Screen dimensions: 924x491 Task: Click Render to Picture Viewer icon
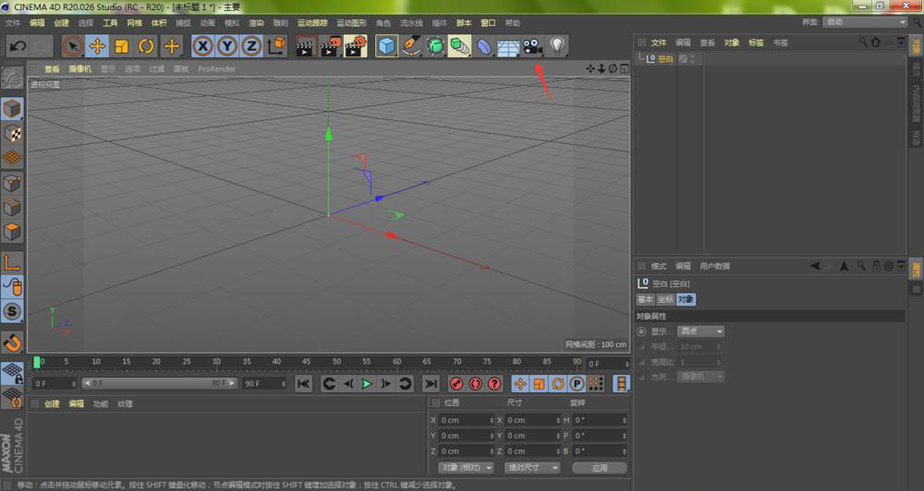point(330,46)
